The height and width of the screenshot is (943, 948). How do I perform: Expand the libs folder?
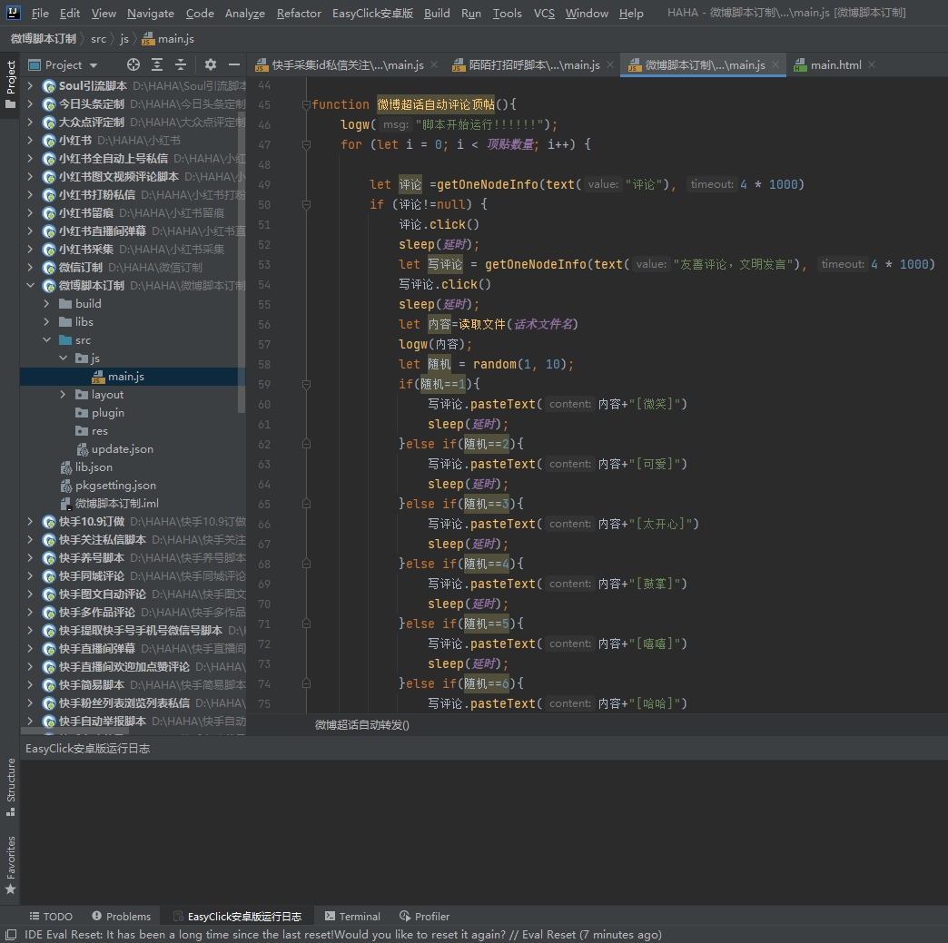(46, 321)
